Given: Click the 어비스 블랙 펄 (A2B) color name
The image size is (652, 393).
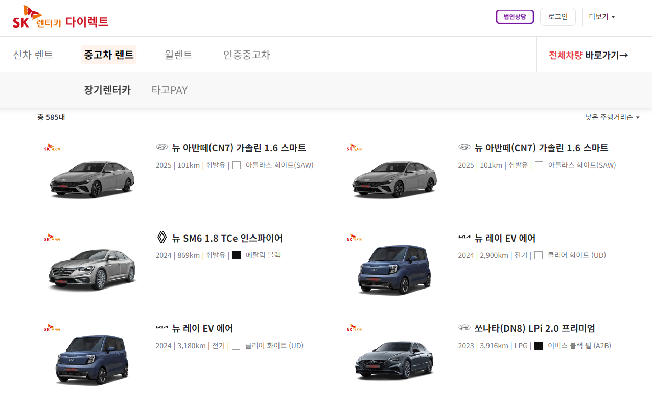Looking at the screenshot, I should coord(579,346).
